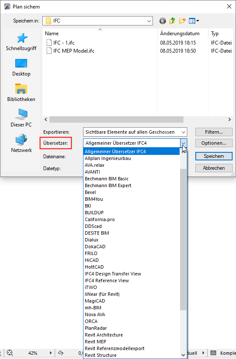Select the IFC - 1.ifc file
The width and height of the screenshot is (236, 359).
pyautogui.click(x=60, y=42)
